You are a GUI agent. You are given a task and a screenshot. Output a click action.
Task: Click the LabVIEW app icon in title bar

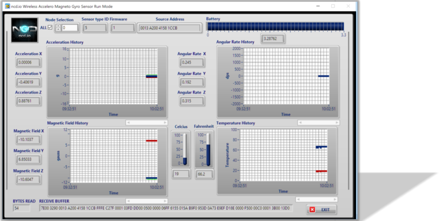(x=8, y=6)
